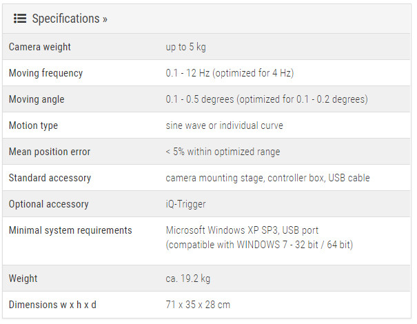Click 'sine wave or individual curve' text
417x324 pixels.
pos(224,125)
